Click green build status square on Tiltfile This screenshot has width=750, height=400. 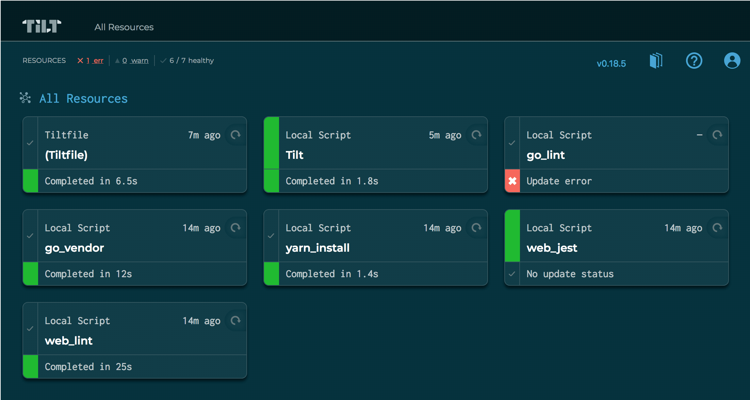click(x=31, y=181)
